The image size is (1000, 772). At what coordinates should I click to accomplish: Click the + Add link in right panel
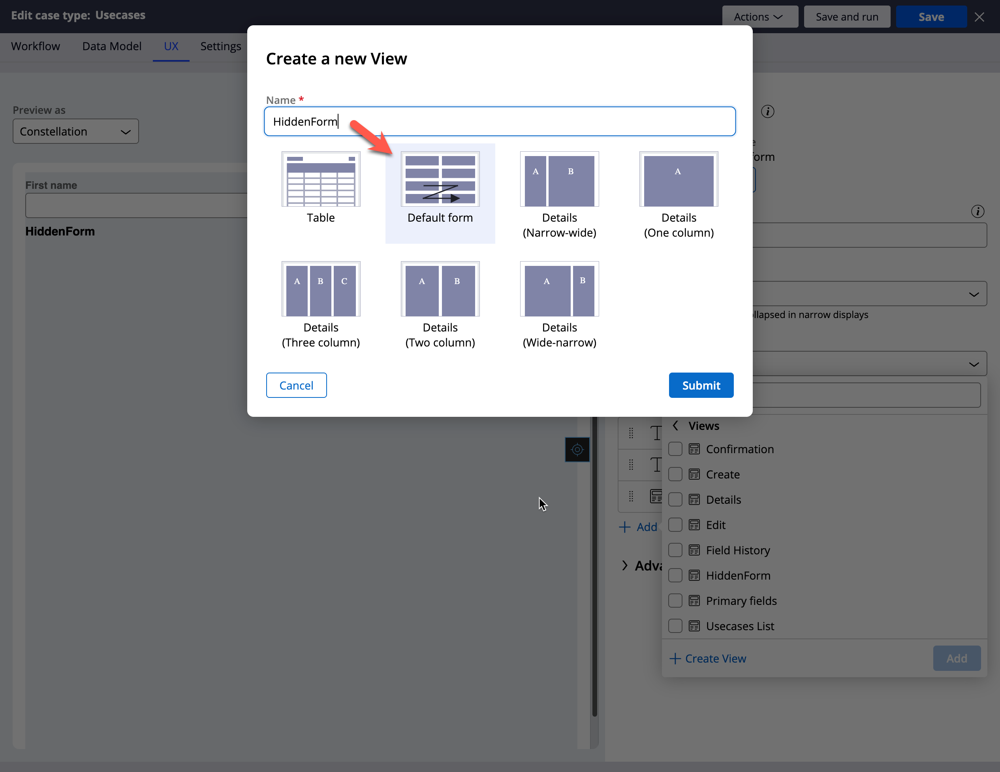638,527
